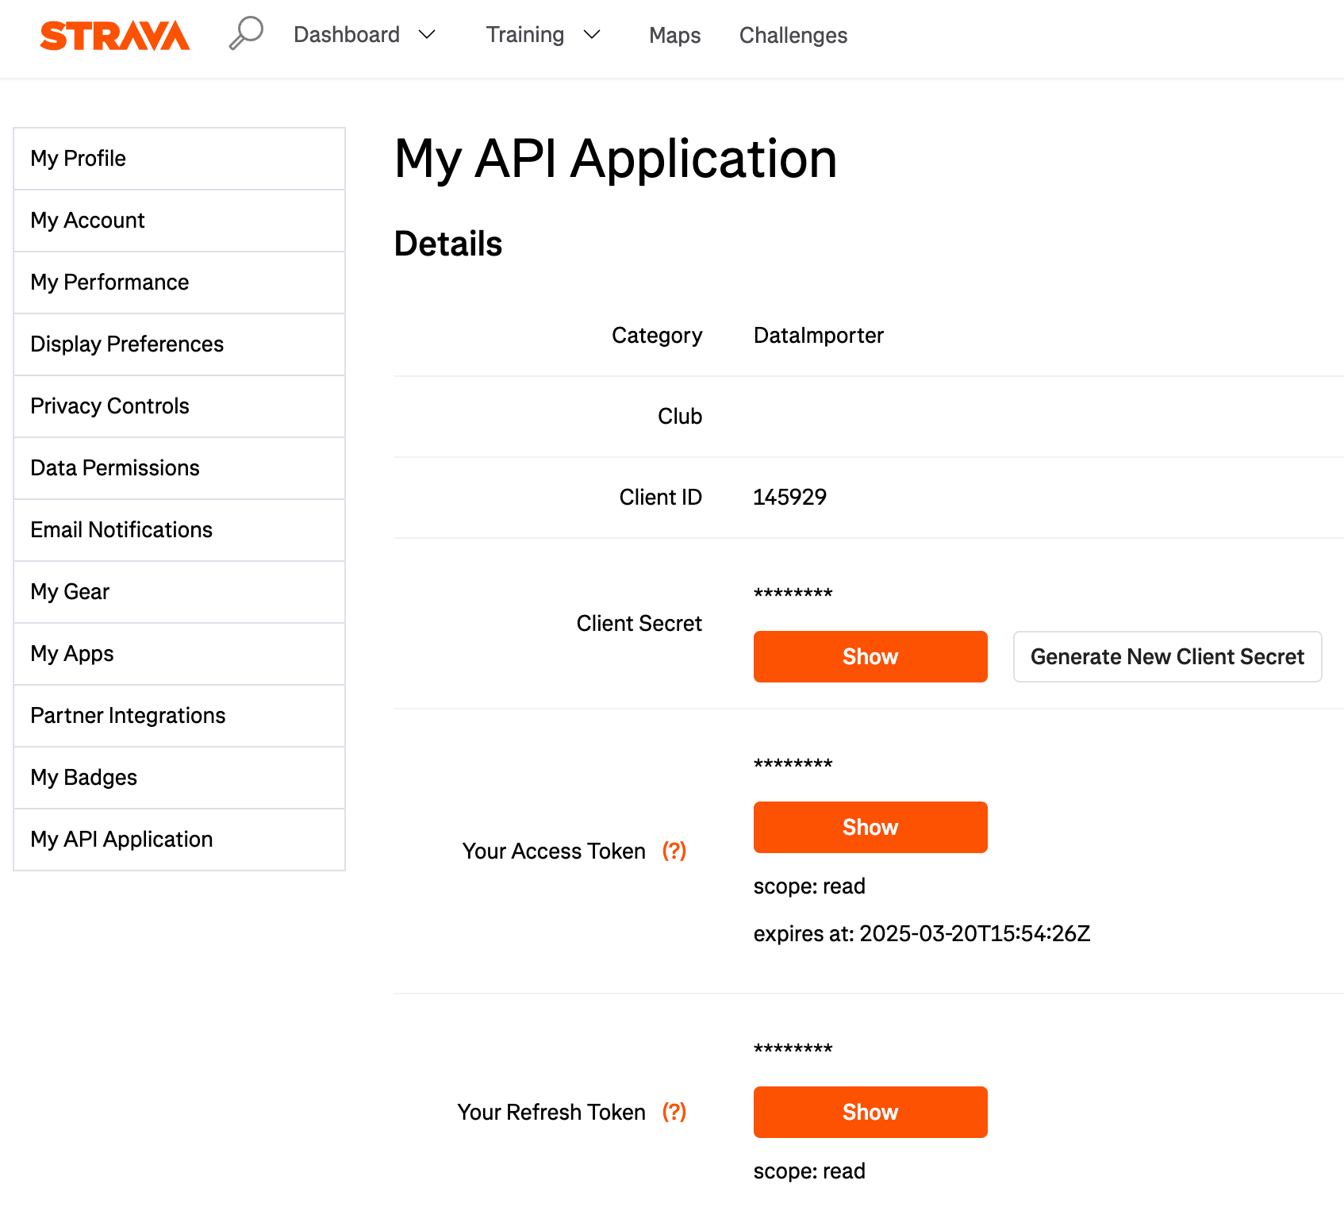Select Data Permissions in the sidebar
Viewport: 1344px width, 1211px height.
(x=179, y=468)
